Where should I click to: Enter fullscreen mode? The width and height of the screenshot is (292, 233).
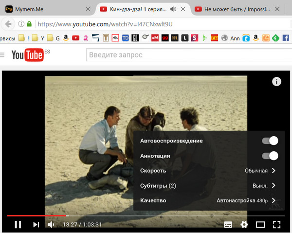(276, 224)
